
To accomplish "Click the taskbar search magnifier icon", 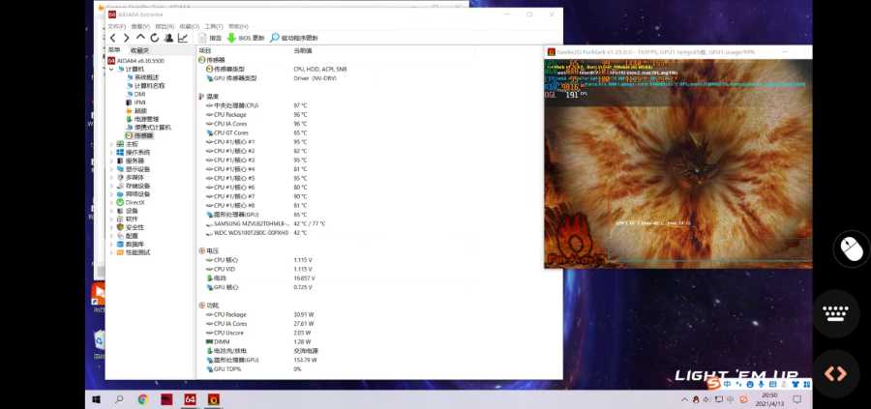I will pyautogui.click(x=119, y=399).
